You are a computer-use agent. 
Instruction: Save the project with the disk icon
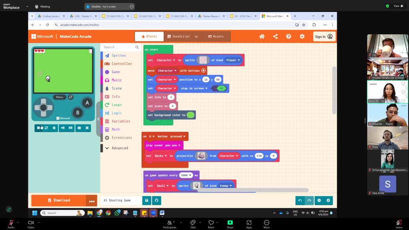point(147,200)
